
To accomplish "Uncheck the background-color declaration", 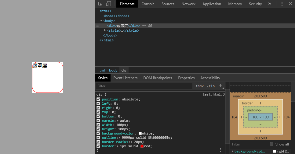I will pyautogui.click(x=98, y=133).
